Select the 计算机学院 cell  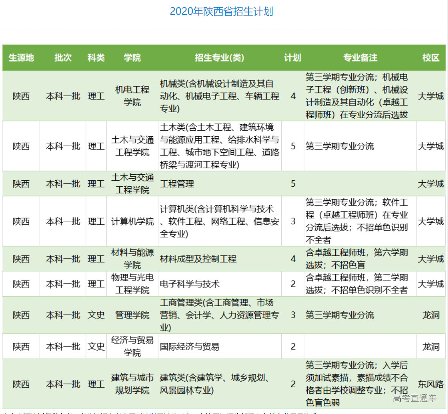point(132,221)
